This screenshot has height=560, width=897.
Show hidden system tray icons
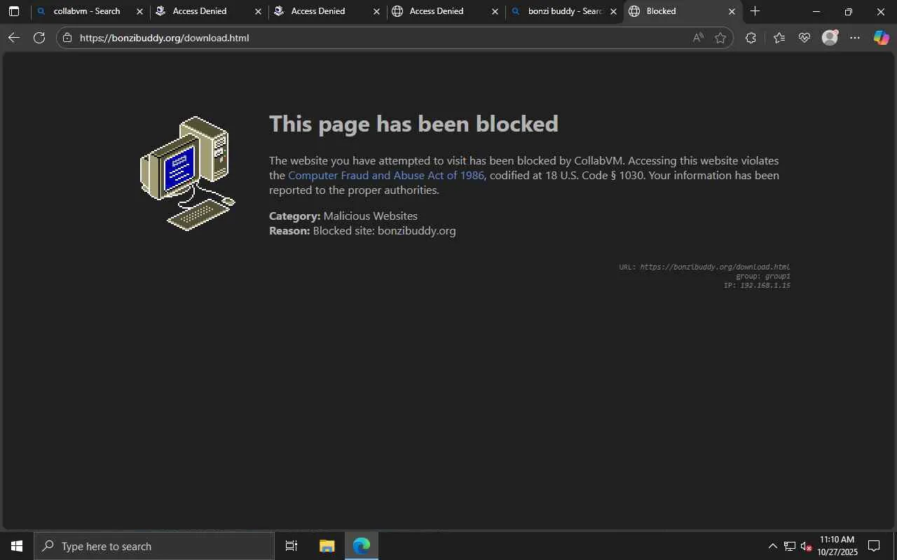click(x=772, y=546)
